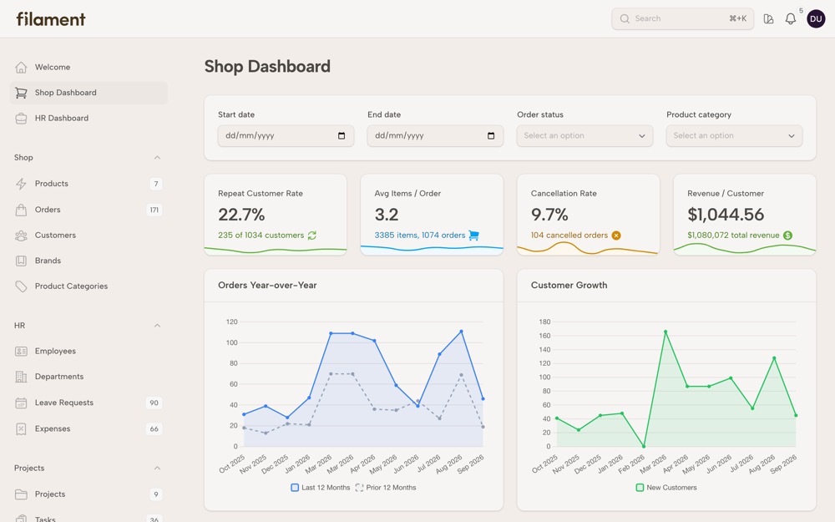Click the End date input field

click(435, 136)
